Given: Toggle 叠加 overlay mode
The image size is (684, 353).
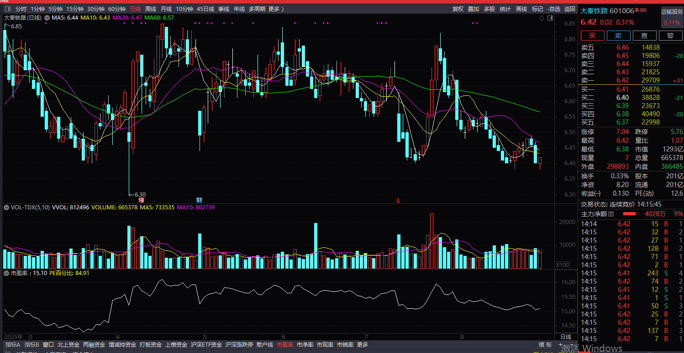Looking at the screenshot, I should [x=474, y=9].
